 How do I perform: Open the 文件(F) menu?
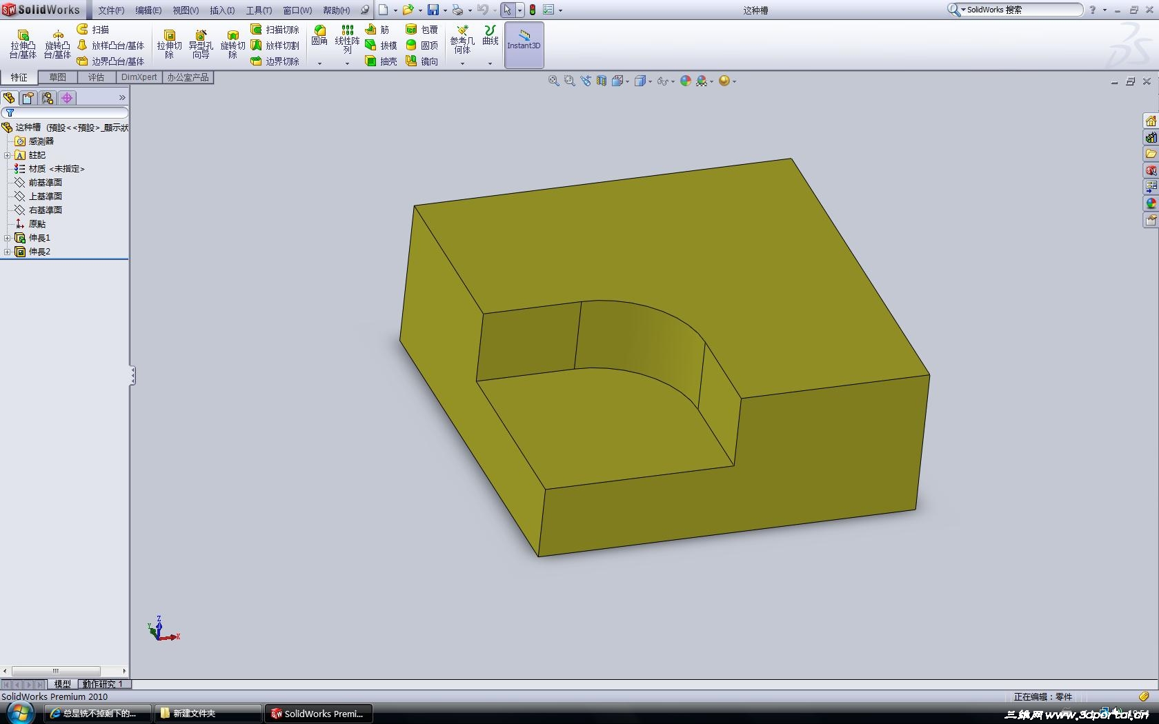pyautogui.click(x=111, y=10)
